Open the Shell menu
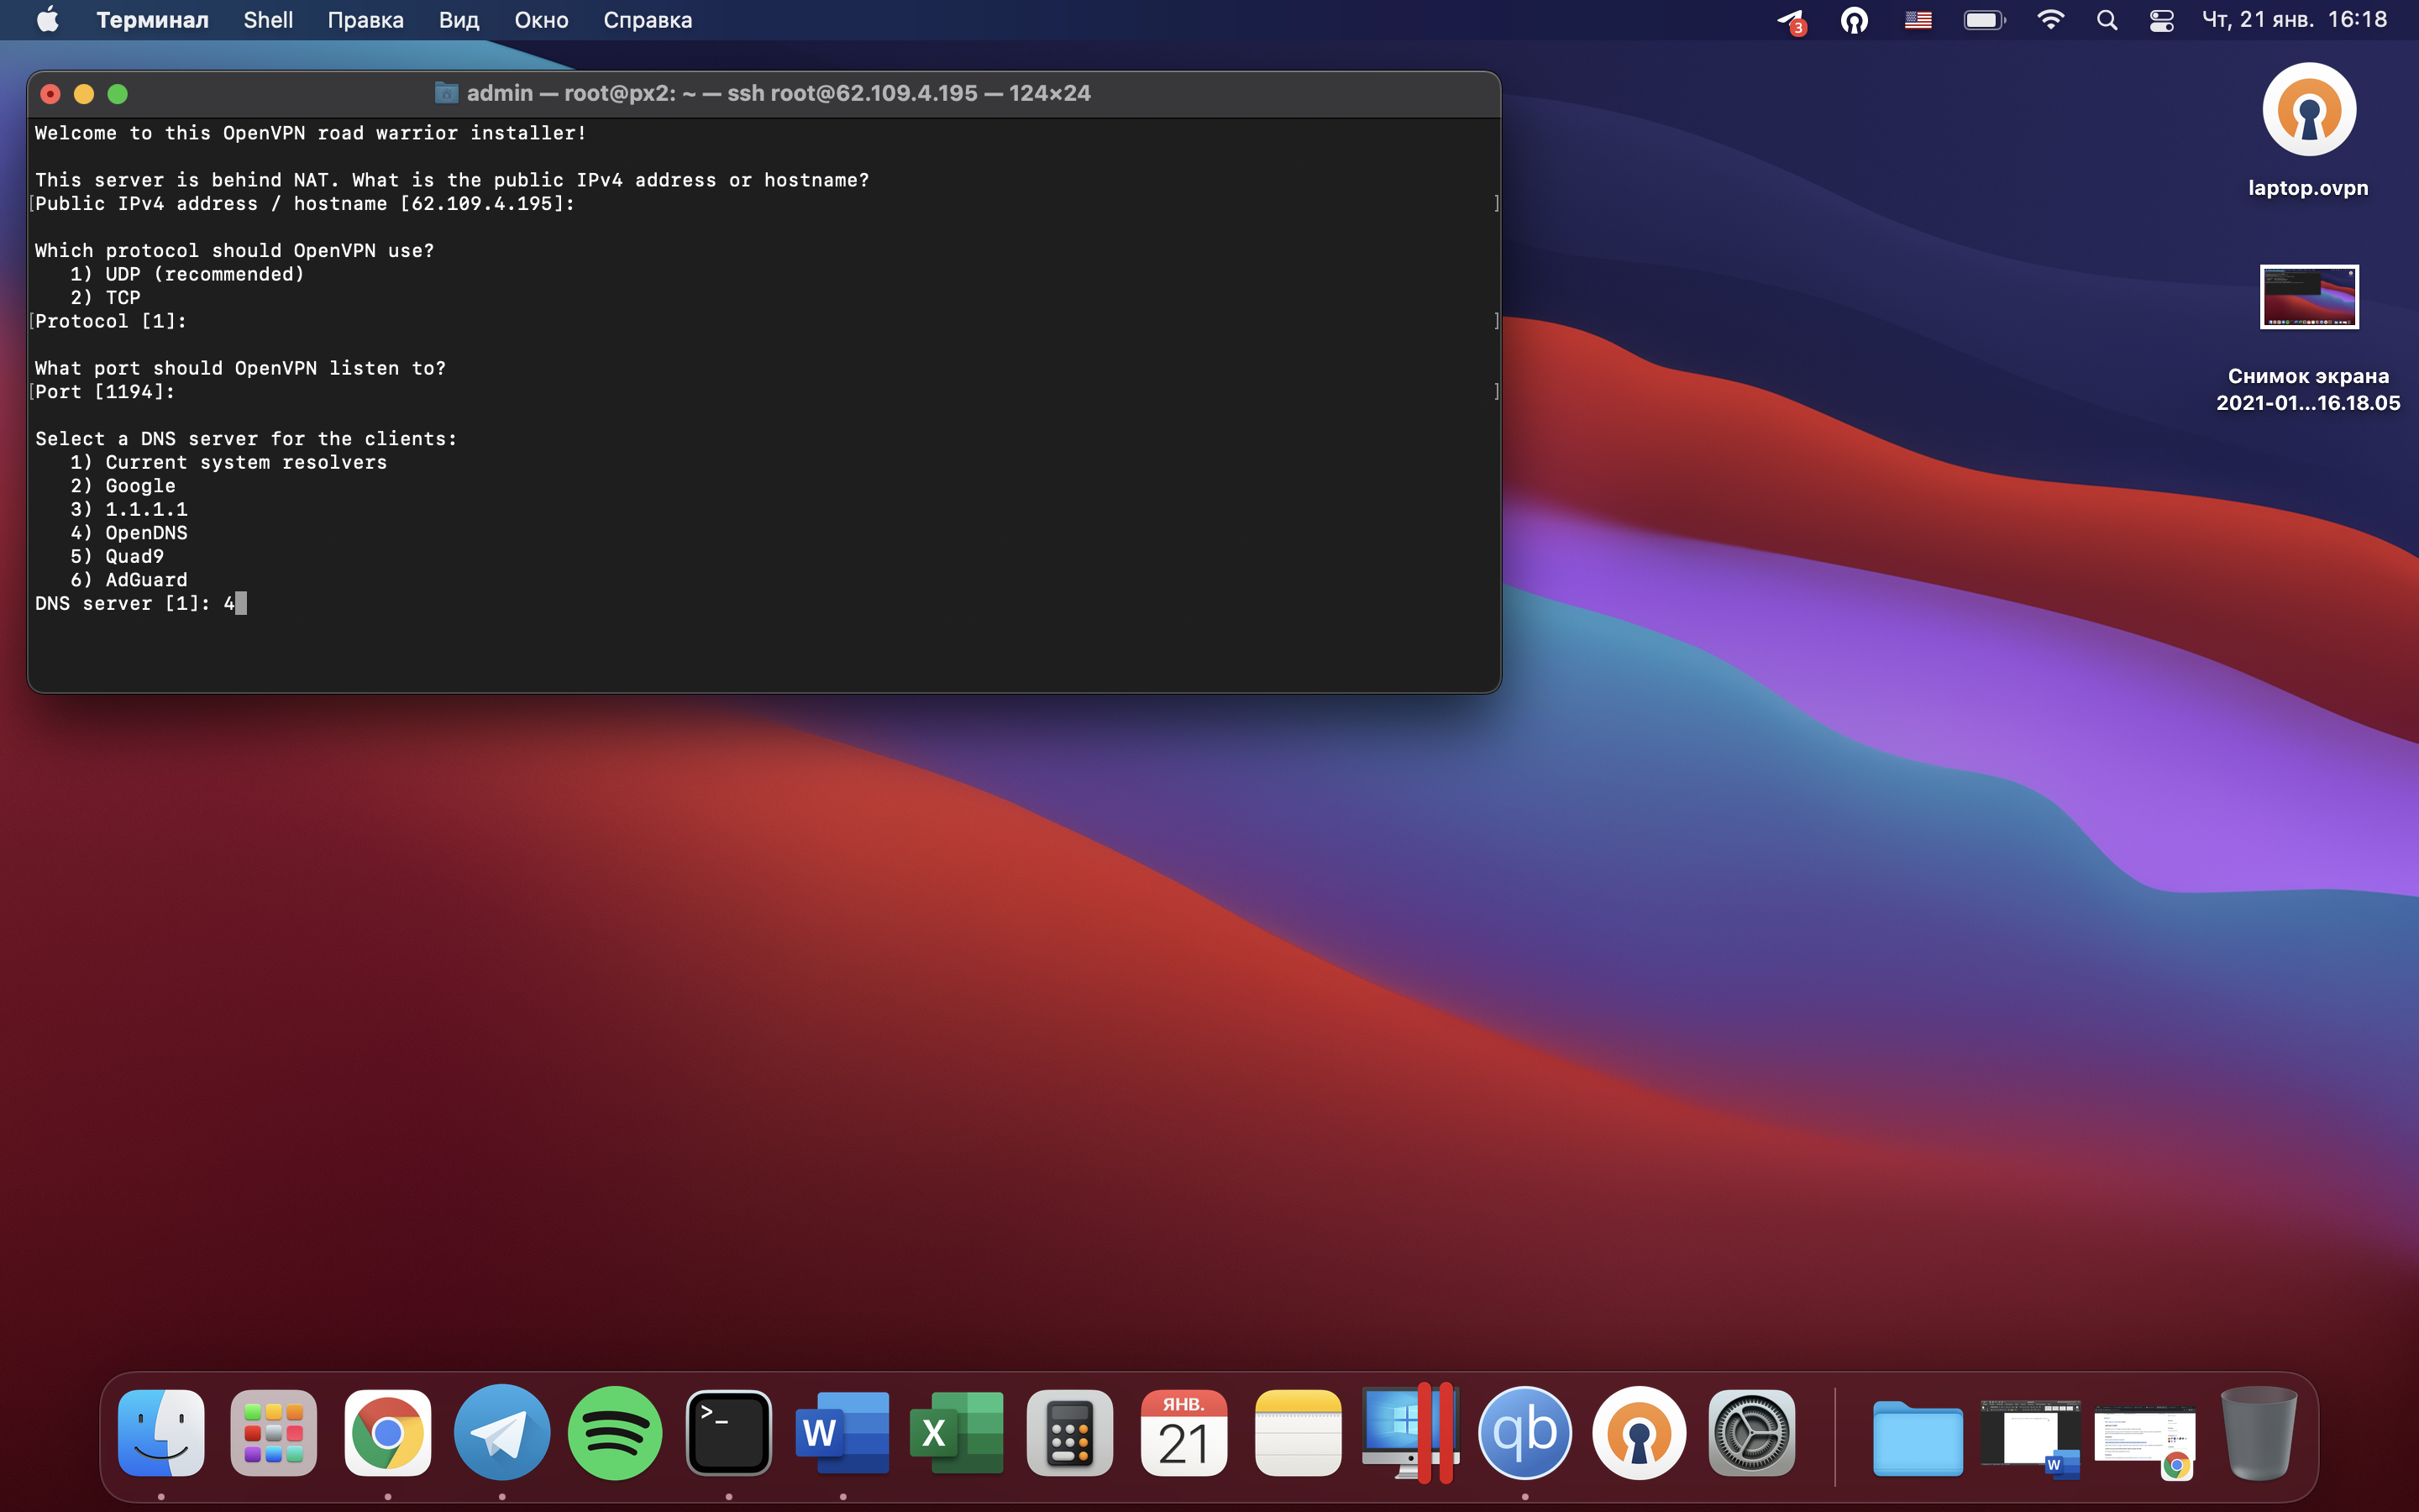 coord(268,20)
